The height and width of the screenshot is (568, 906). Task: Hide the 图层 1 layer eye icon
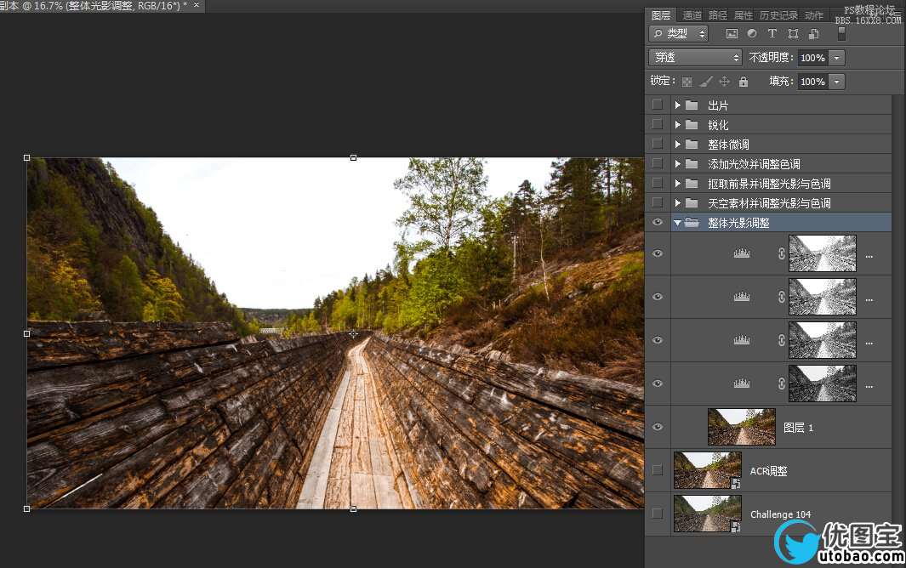[658, 427]
